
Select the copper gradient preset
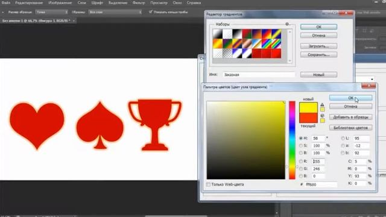tap(247, 44)
